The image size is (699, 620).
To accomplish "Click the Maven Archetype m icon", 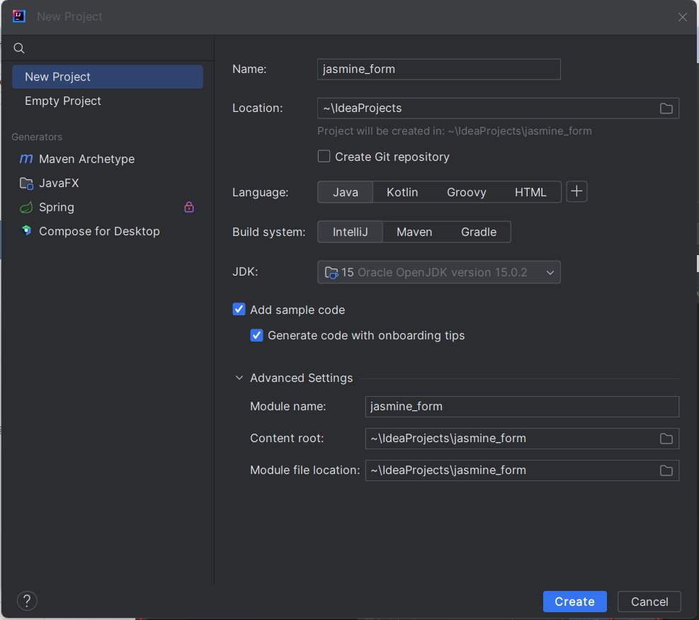I will point(26,159).
